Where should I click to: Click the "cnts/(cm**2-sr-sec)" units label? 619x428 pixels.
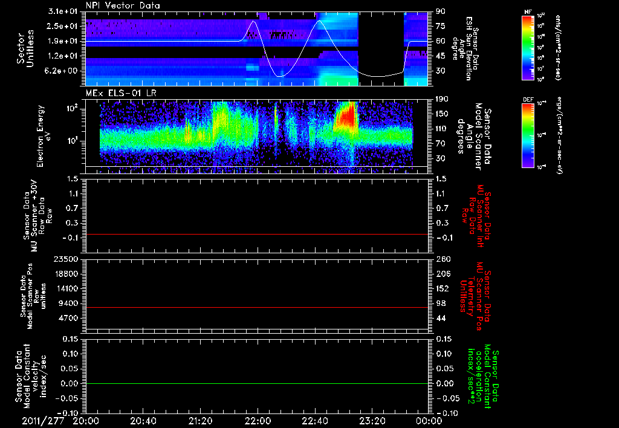tap(557, 47)
